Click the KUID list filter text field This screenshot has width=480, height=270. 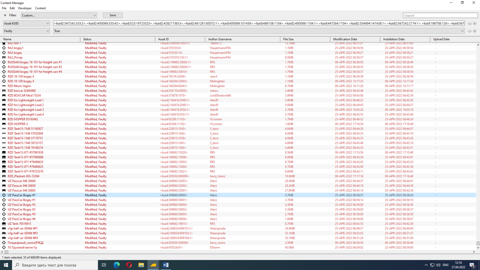[259, 23]
